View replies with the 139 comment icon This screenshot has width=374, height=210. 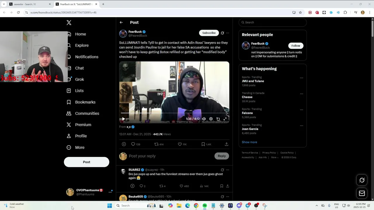tap(136, 144)
